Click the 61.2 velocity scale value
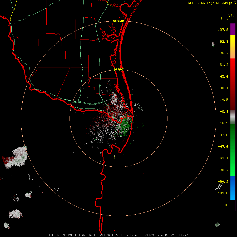This screenshot has height=237, width=237. click(224, 65)
